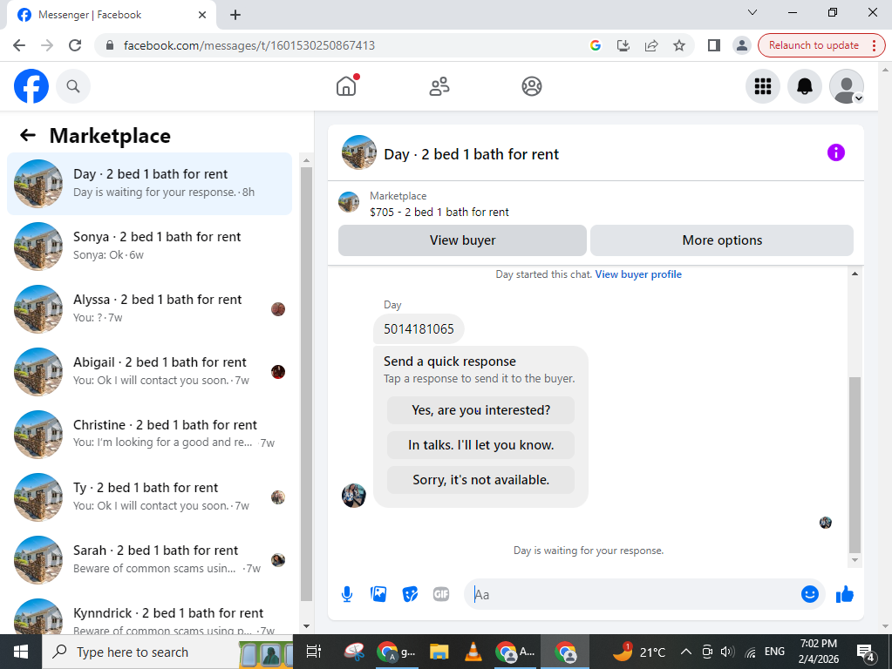The width and height of the screenshot is (892, 669).
Task: Click the conversation list scrollbar
Action: (x=306, y=384)
